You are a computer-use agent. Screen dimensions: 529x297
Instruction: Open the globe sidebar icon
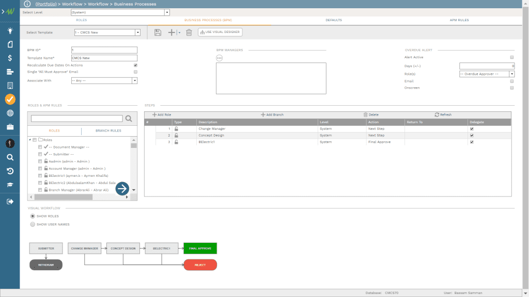pos(10,113)
